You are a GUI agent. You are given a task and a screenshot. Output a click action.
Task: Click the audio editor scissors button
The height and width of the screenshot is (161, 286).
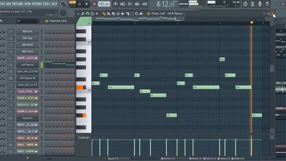tap(252, 4)
